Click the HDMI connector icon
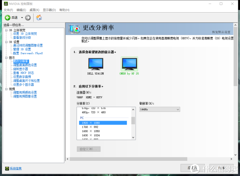Viewport: 240px width, 176px height. click(x=80, y=97)
